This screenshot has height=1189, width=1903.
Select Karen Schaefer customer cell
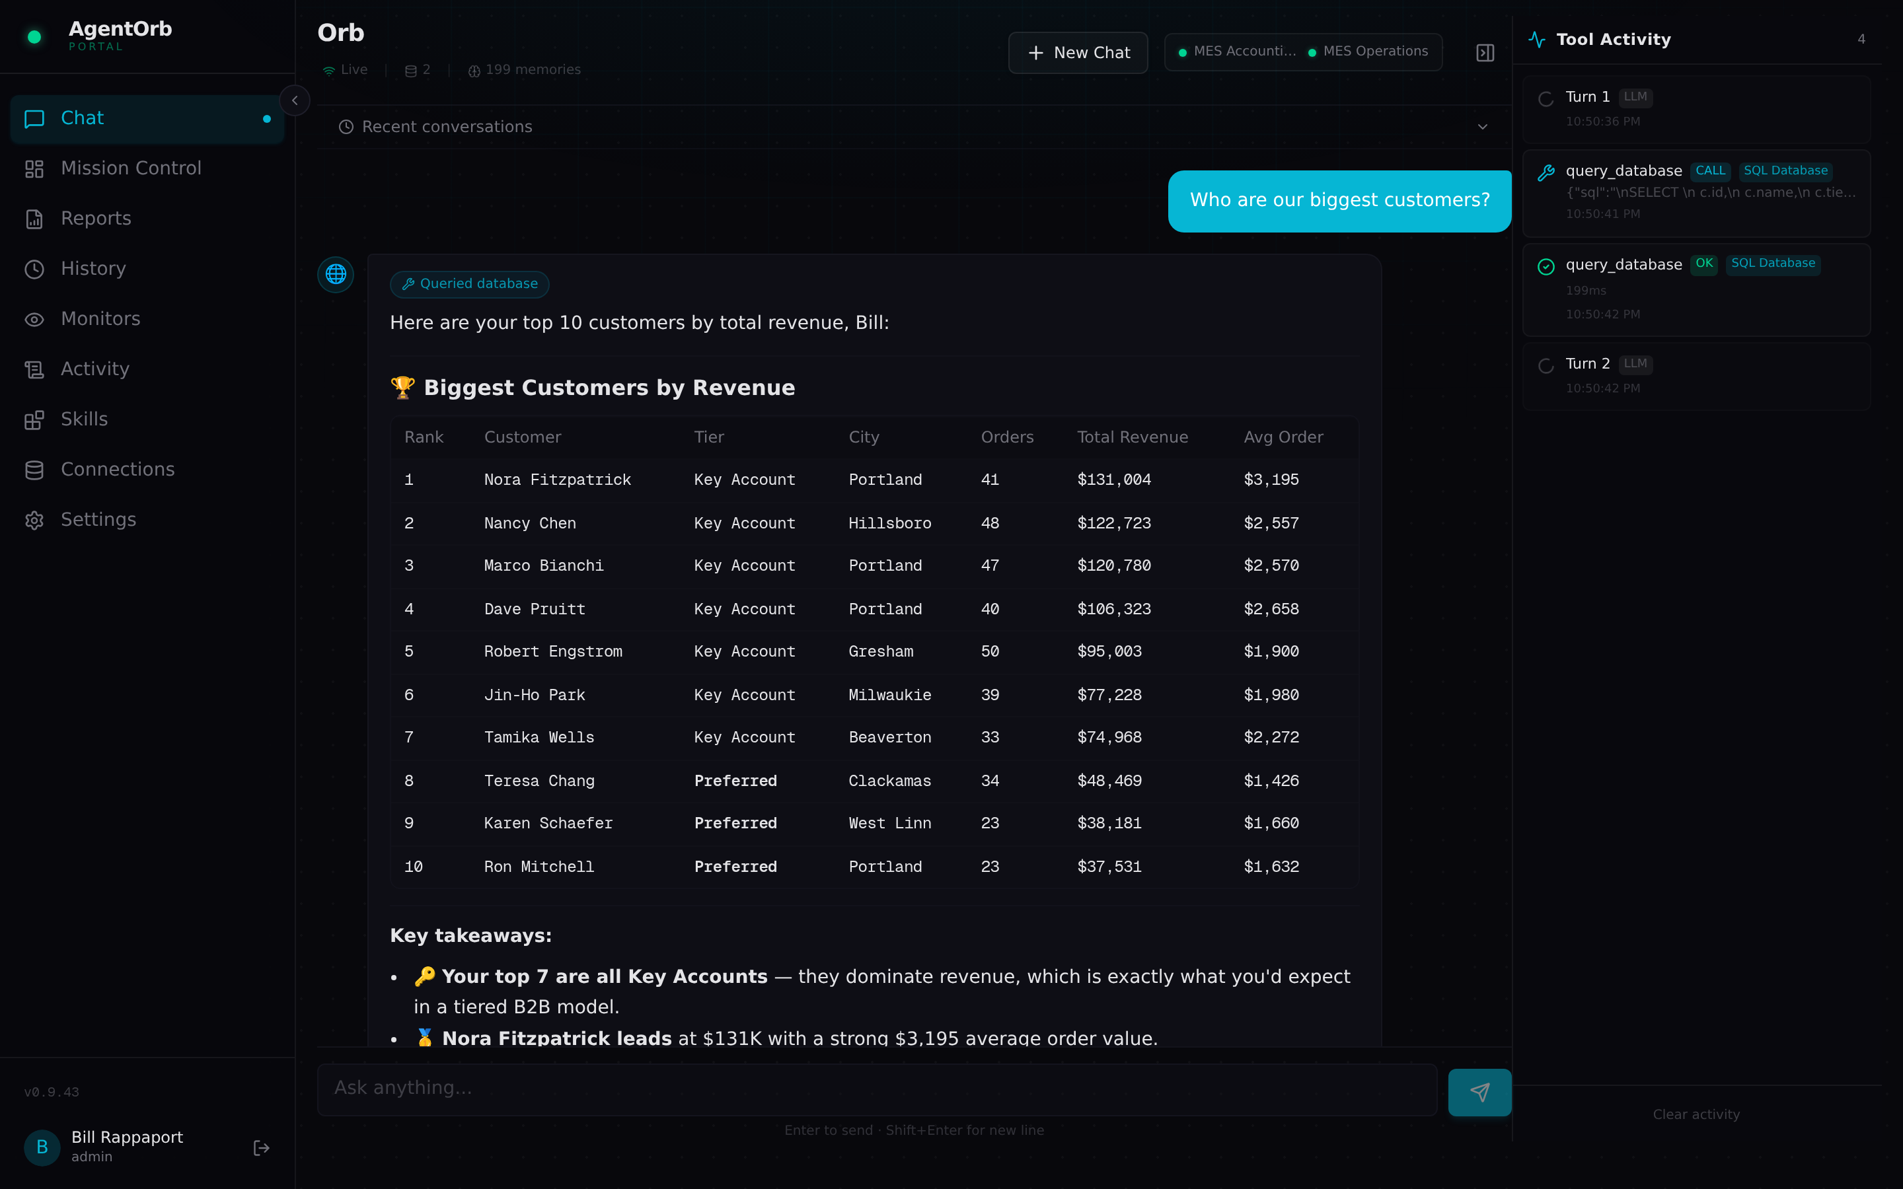click(548, 823)
